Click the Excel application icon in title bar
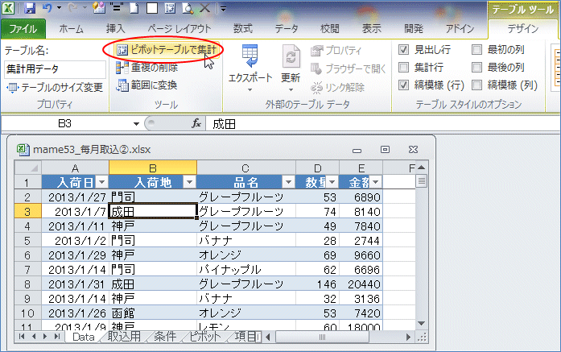 coord(8,8)
